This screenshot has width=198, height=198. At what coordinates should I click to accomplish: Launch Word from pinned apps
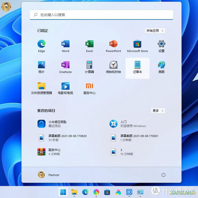pos(65,46)
